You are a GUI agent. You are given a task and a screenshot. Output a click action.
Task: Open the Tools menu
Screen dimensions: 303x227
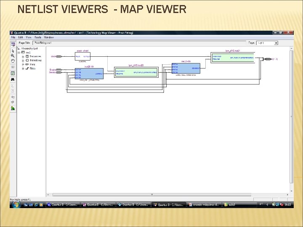coord(38,37)
